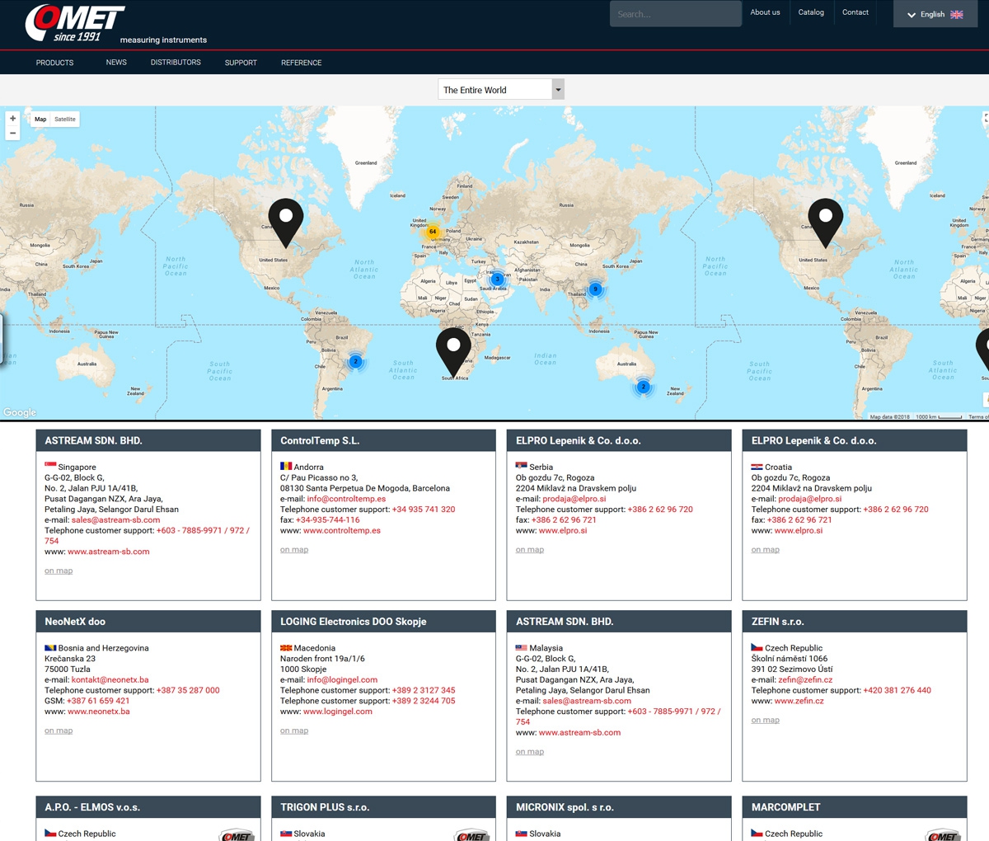Switch the map to Map view
Viewport: 989px width, 841px height.
click(x=40, y=120)
